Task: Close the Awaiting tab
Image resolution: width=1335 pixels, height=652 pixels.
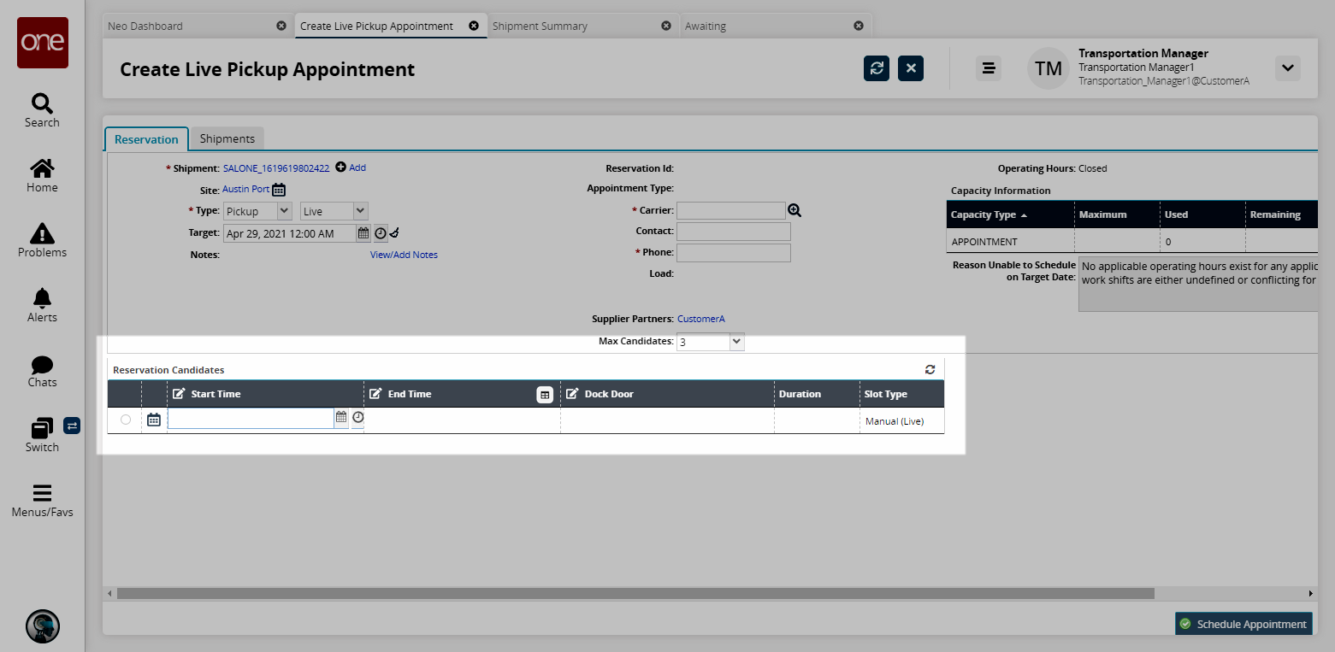Action: (859, 26)
